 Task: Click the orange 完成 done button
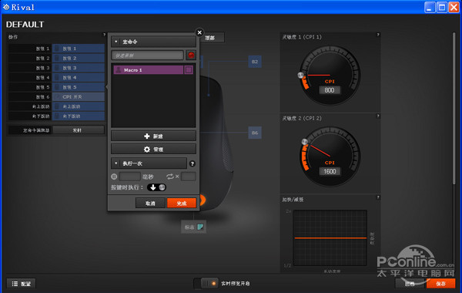(182, 203)
